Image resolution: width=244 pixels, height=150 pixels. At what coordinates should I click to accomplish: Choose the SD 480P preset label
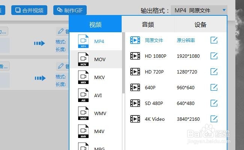(154, 103)
